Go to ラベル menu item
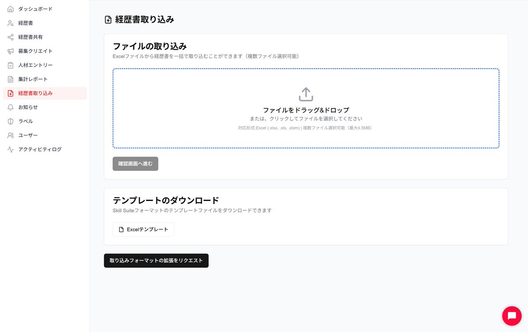Viewport: 528px width, 332px height. 45,121
